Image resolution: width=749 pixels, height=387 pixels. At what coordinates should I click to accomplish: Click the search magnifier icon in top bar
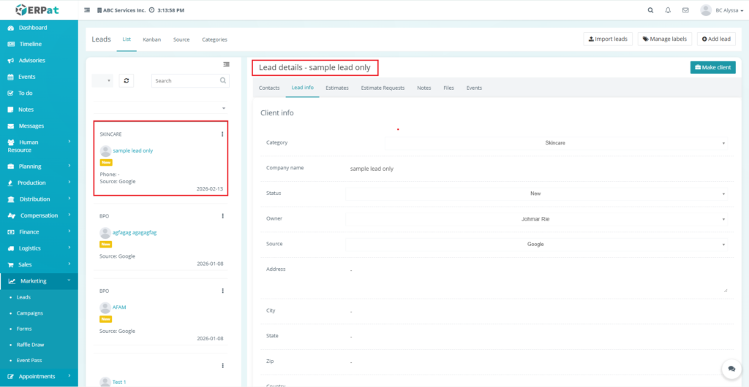[x=651, y=10]
